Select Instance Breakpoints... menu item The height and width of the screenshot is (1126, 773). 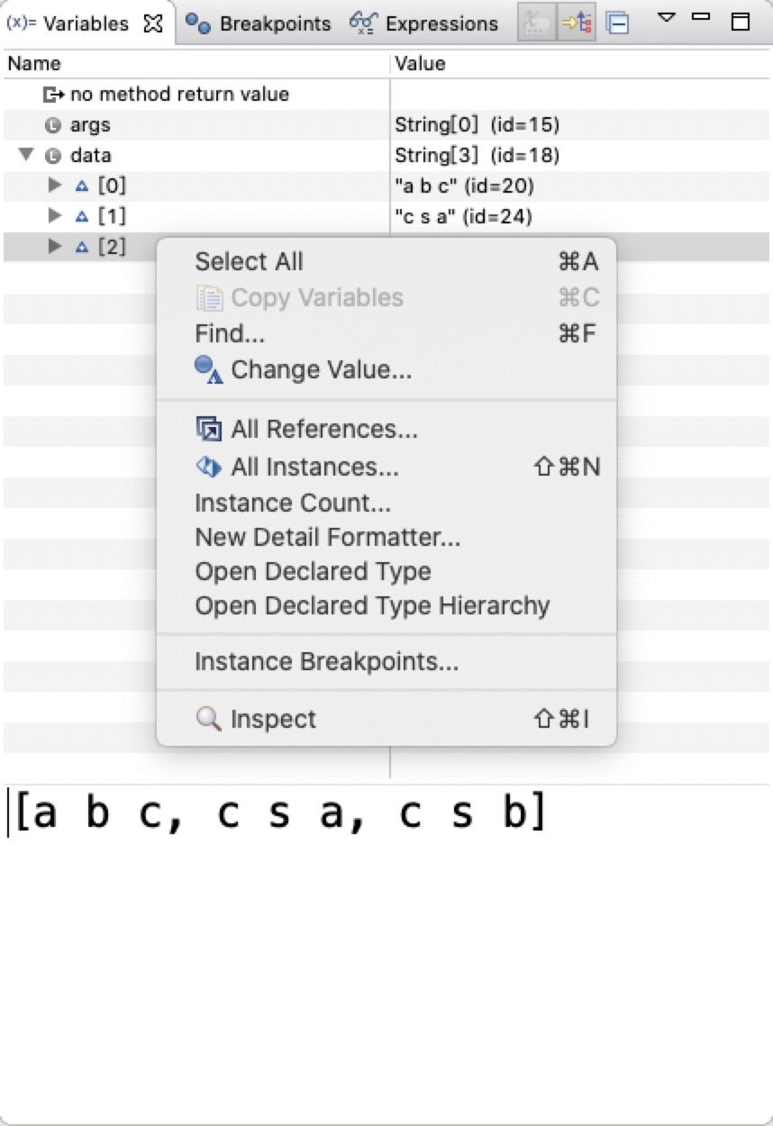pyautogui.click(x=326, y=662)
